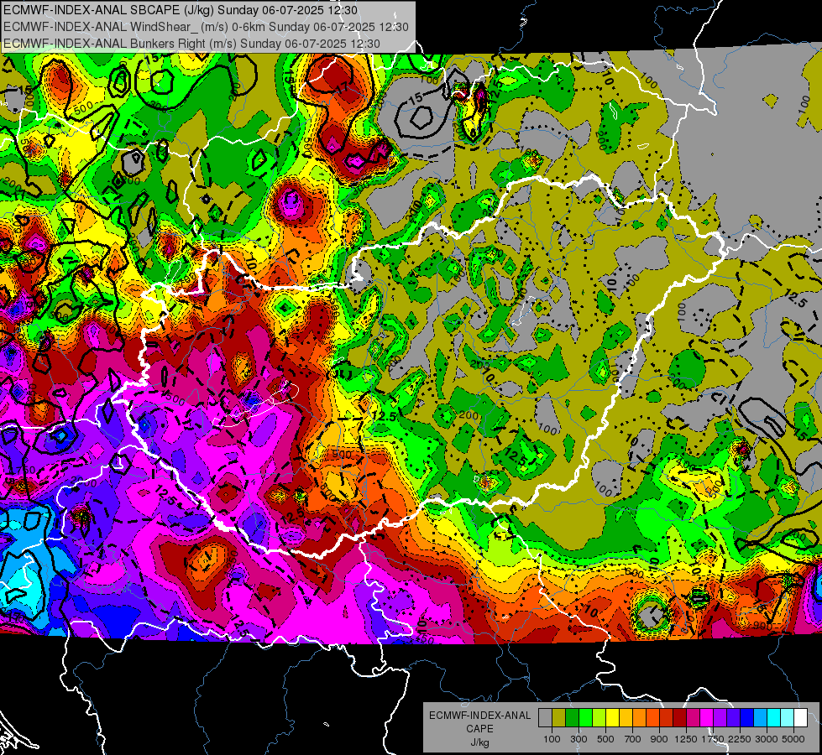Click the legend title ECMWF-INDEX-ANAL
This screenshot has height=755, width=822.
point(480,716)
